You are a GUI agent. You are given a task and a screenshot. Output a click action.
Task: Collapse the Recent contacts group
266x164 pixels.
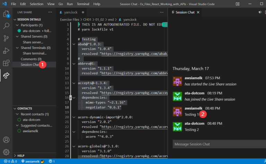pyautogui.click(x=17, y=114)
